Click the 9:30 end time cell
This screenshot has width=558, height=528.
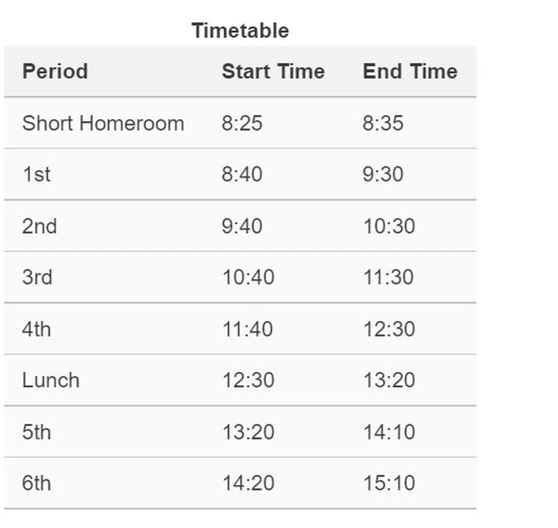point(383,175)
